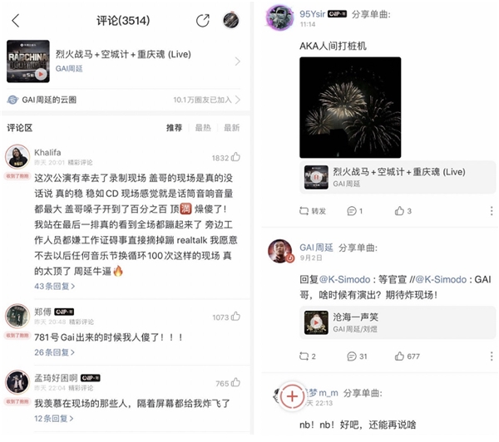The height and width of the screenshot is (442, 499).
Task: Switch to 最热 comment sorting tab
Action: pyautogui.click(x=203, y=128)
